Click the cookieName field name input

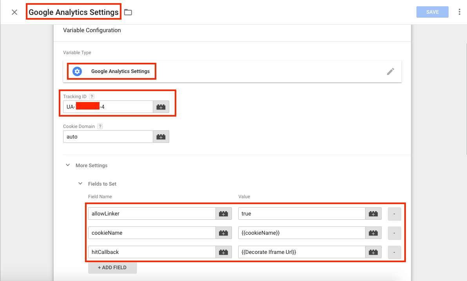[152, 233]
